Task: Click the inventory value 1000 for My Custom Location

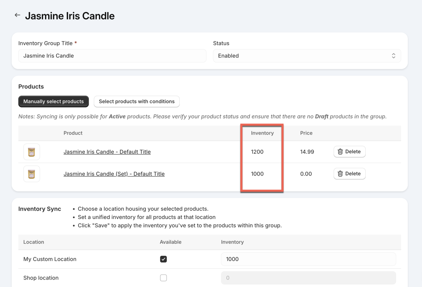Action: (x=308, y=259)
